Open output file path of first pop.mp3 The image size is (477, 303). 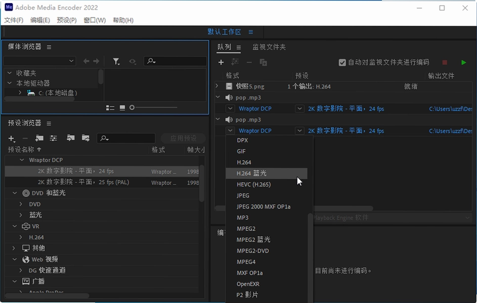click(451, 109)
